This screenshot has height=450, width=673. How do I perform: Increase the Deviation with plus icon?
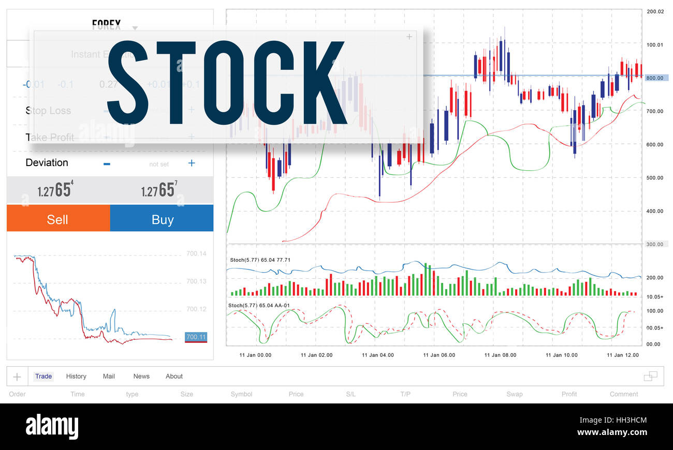pos(191,163)
